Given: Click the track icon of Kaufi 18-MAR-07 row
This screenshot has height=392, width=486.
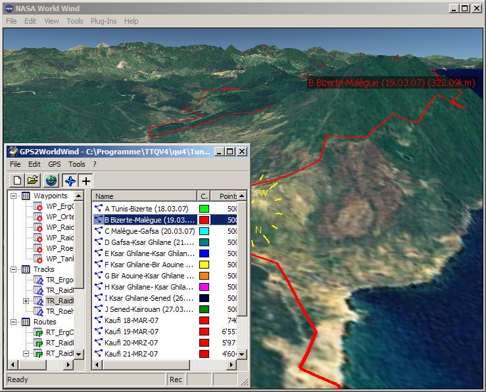Looking at the screenshot, I should tap(99, 320).
